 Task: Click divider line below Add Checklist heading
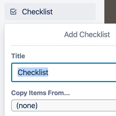[64, 46]
